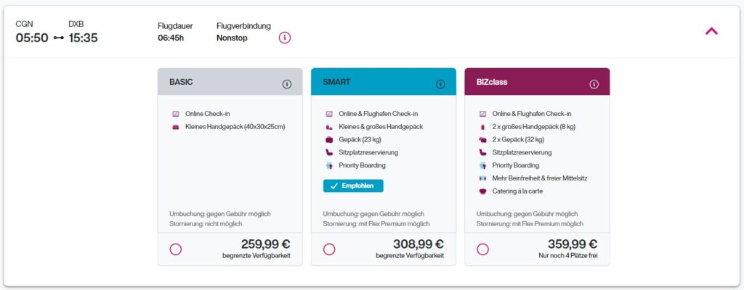Select the SMART fare for 308,99 €
The image size is (744, 290).
[x=329, y=249]
